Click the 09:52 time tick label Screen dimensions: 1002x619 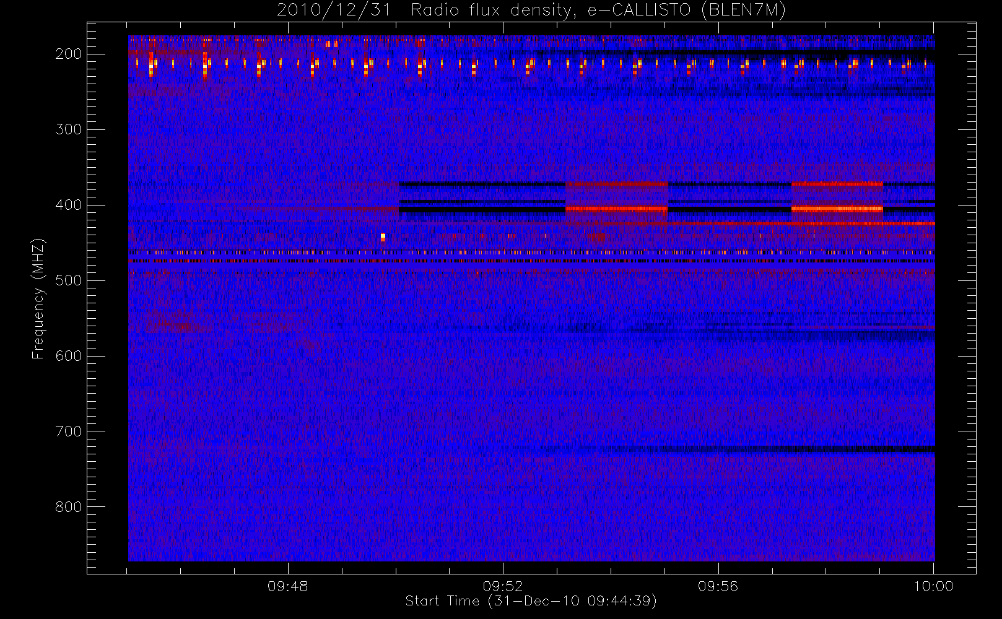click(x=503, y=586)
